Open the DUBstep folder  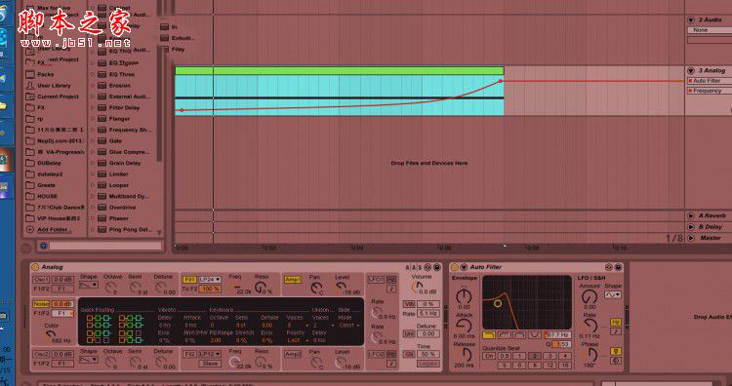click(x=49, y=163)
